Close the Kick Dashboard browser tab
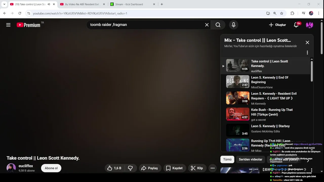324x182 pixels. (154, 4)
